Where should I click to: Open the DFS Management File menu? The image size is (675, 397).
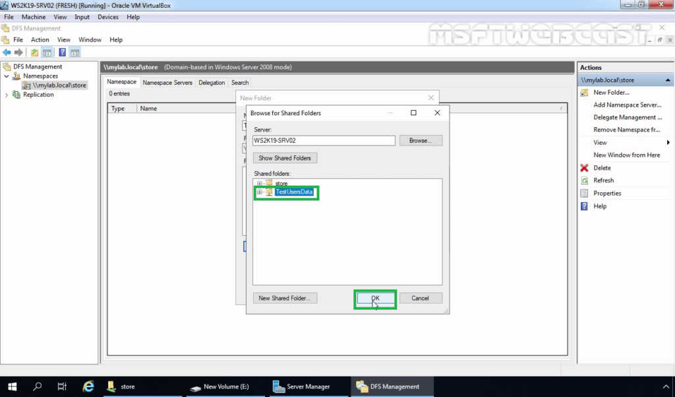pyautogui.click(x=18, y=40)
